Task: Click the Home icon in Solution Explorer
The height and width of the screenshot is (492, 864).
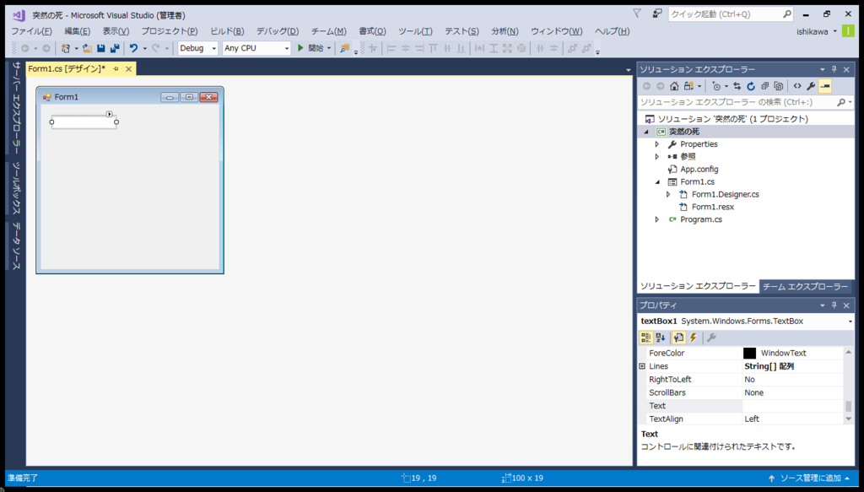Action: (x=674, y=86)
